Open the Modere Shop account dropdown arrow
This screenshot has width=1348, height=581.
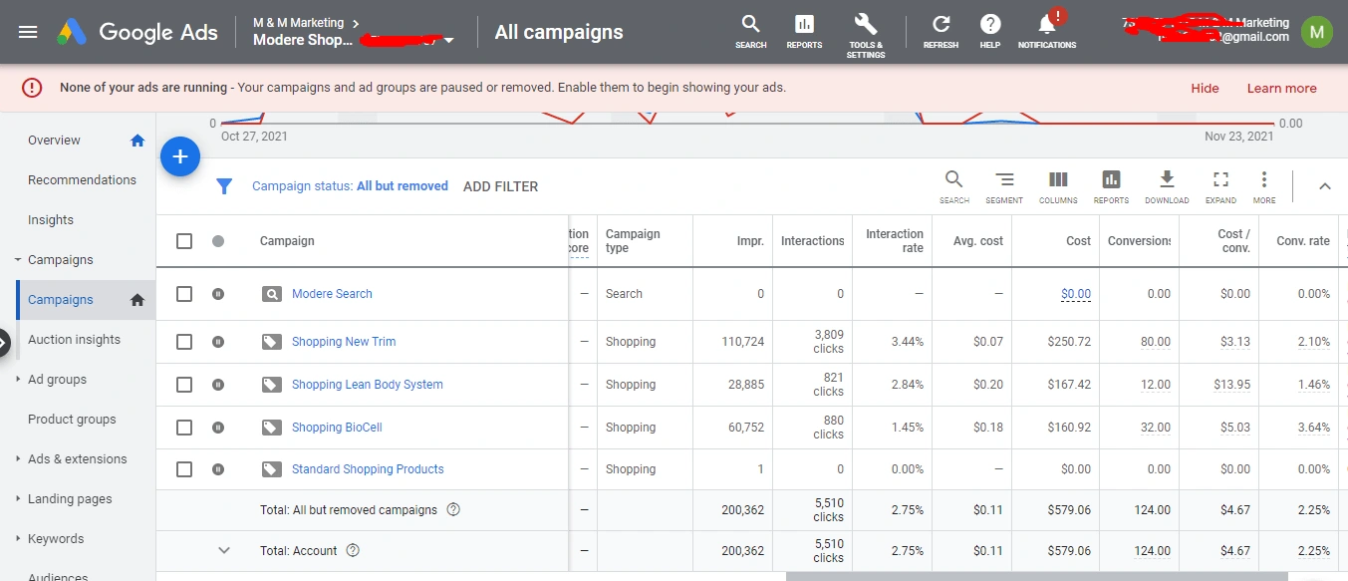pyautogui.click(x=449, y=41)
